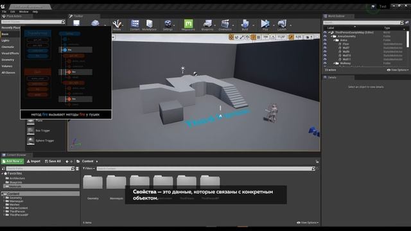Click the Save Current toolbar icon
The width and height of the screenshot is (411, 231).
76,24
